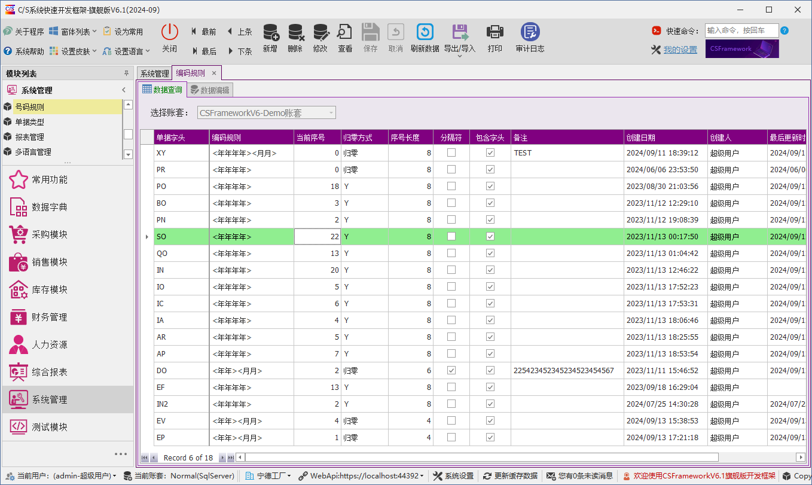The image size is (812, 485).
Task: Toggle 包含字头 checkbox in EP row
Action: [490, 437]
